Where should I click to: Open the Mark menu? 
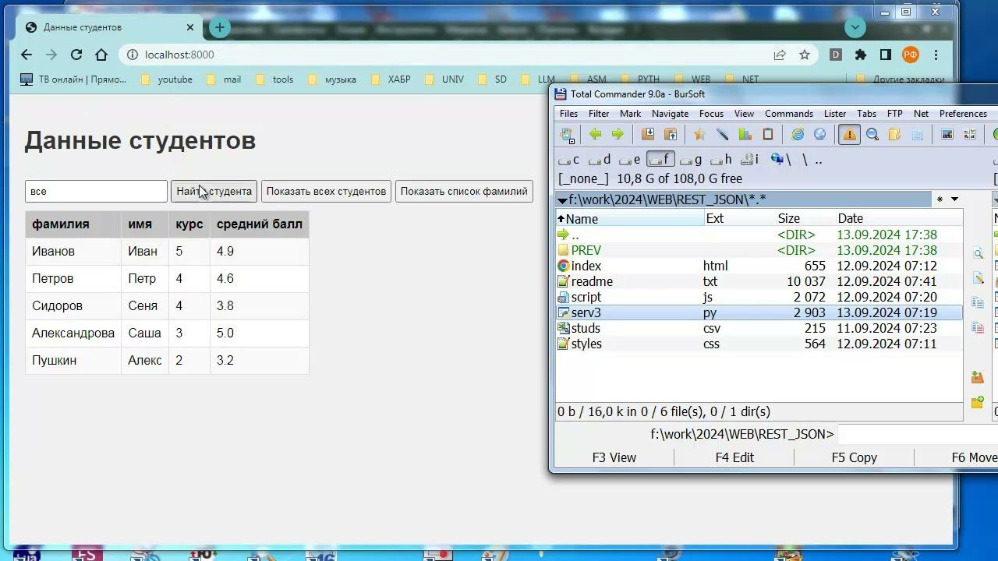[630, 114]
